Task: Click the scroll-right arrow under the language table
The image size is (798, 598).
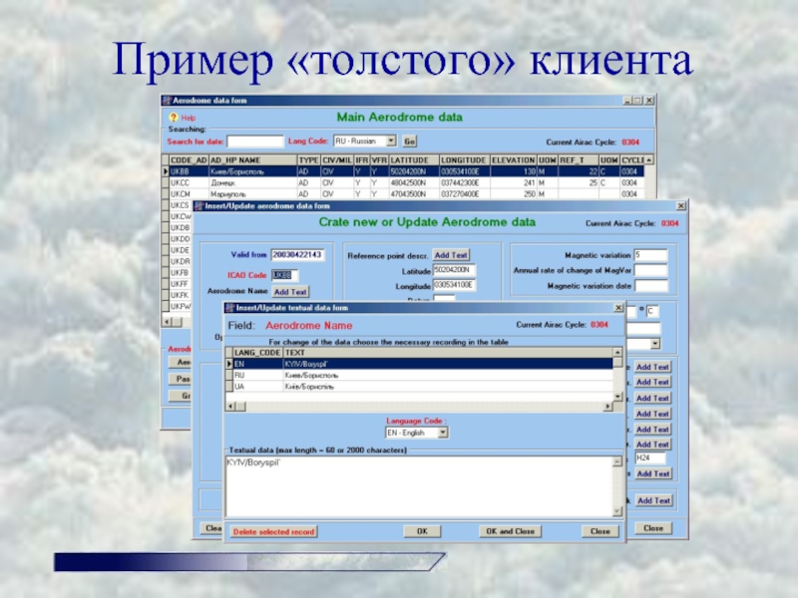Action: tap(607, 407)
